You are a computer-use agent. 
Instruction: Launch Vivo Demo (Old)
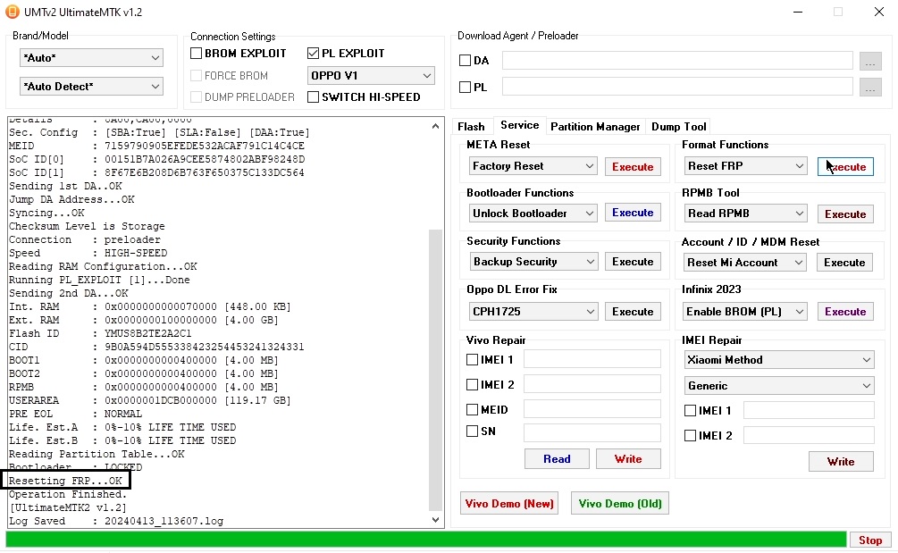[x=620, y=504]
